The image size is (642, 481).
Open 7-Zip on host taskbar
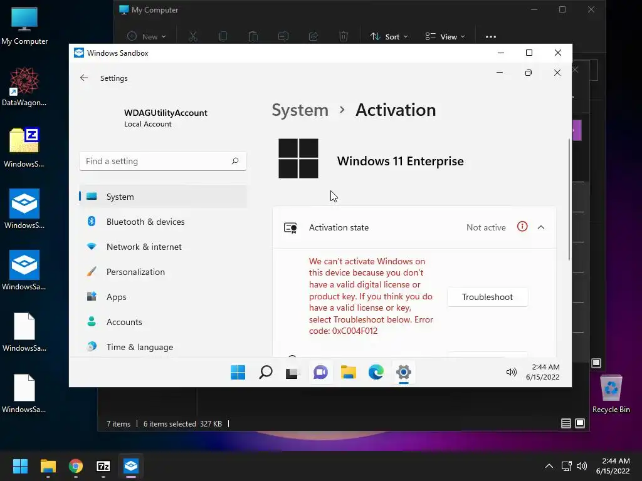(103, 466)
